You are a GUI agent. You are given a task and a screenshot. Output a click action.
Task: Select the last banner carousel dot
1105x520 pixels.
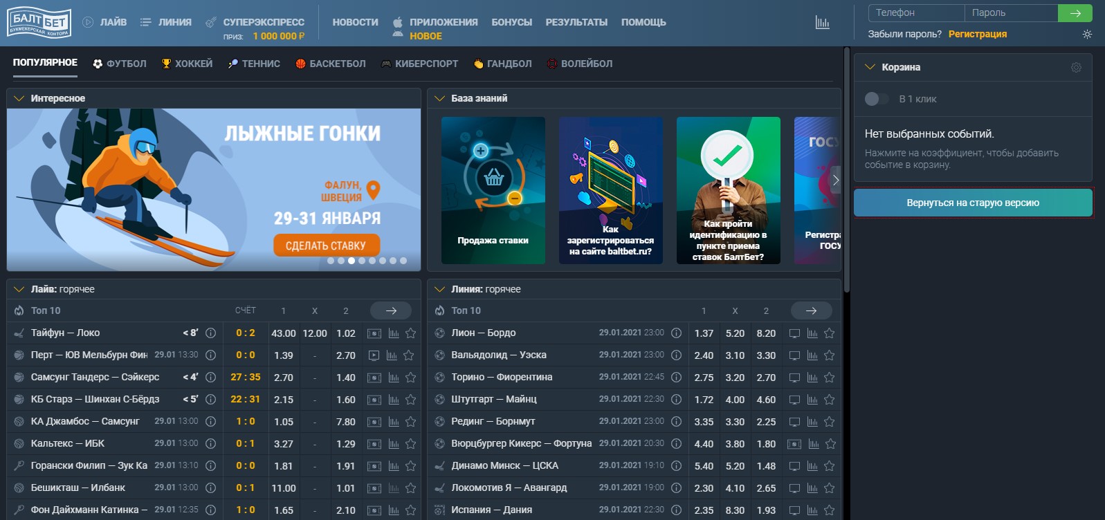pos(403,261)
